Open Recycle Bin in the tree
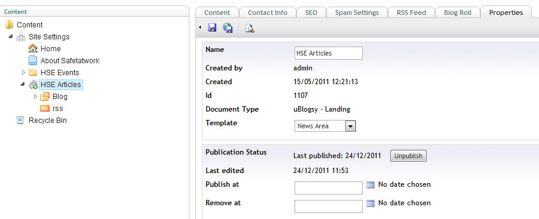Image resolution: width=539 pixels, height=219 pixels. pyautogui.click(x=47, y=121)
